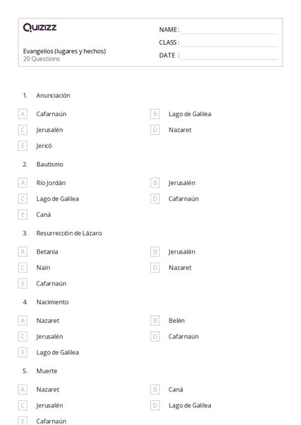The image size is (301, 425).
Task: Click the quiz title Evangelios (lugares y hechos)
Action: click(x=64, y=51)
